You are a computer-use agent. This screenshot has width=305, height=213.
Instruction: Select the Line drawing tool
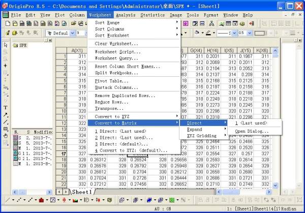6,122
